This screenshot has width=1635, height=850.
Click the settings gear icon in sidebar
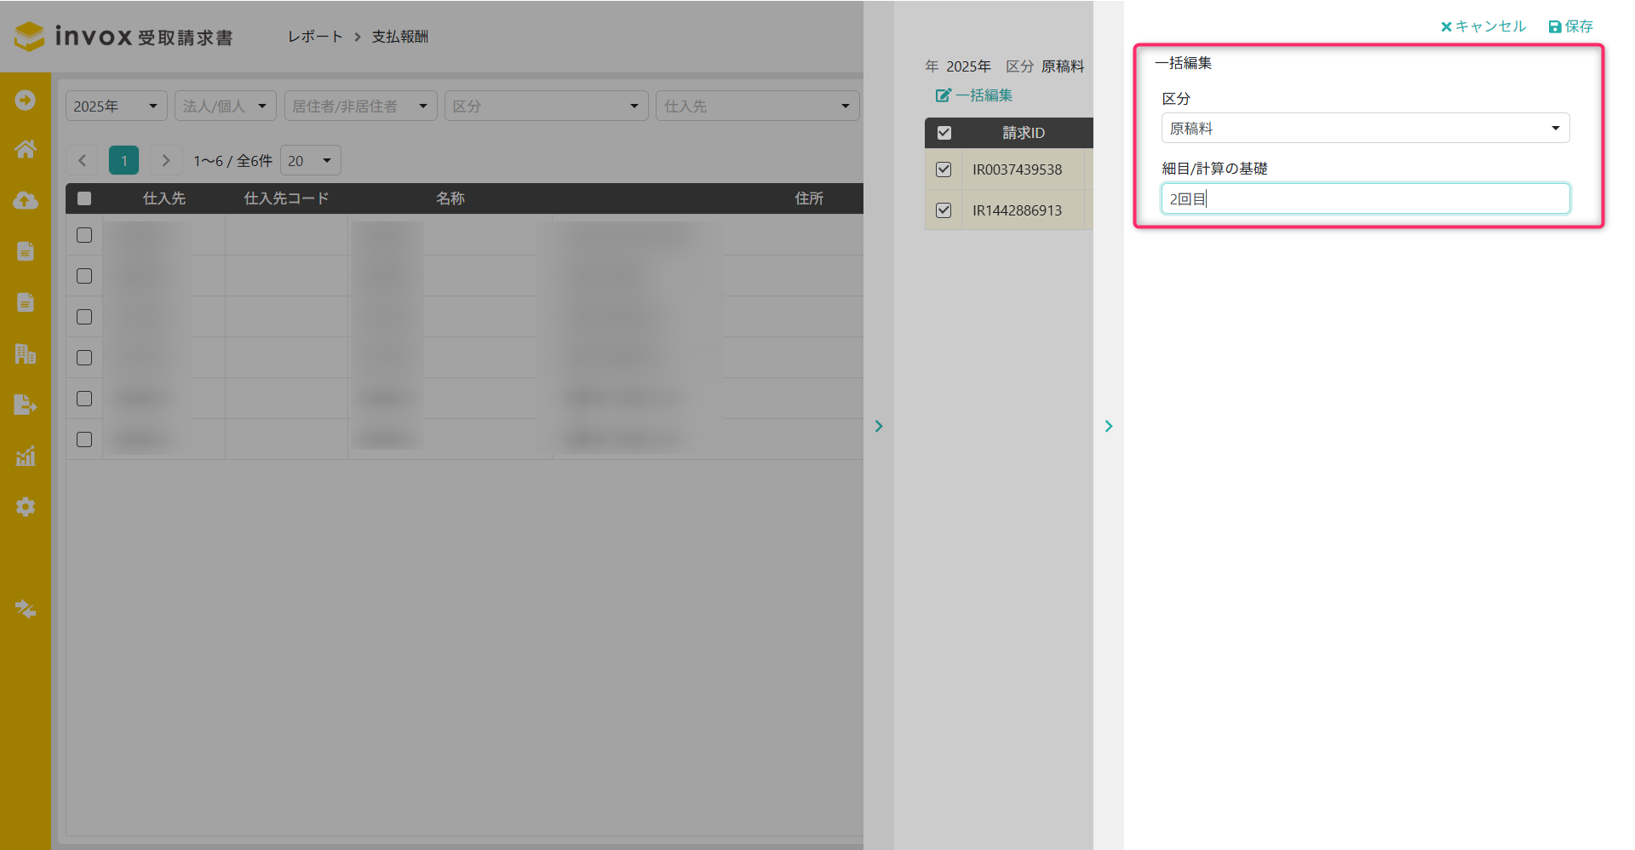(26, 507)
